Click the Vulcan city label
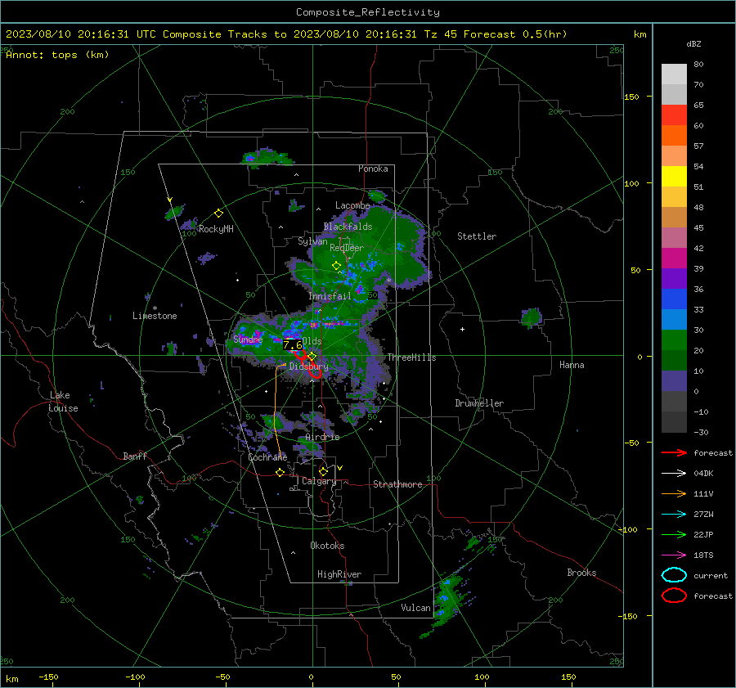Viewport: 736px width, 688px height. point(416,608)
